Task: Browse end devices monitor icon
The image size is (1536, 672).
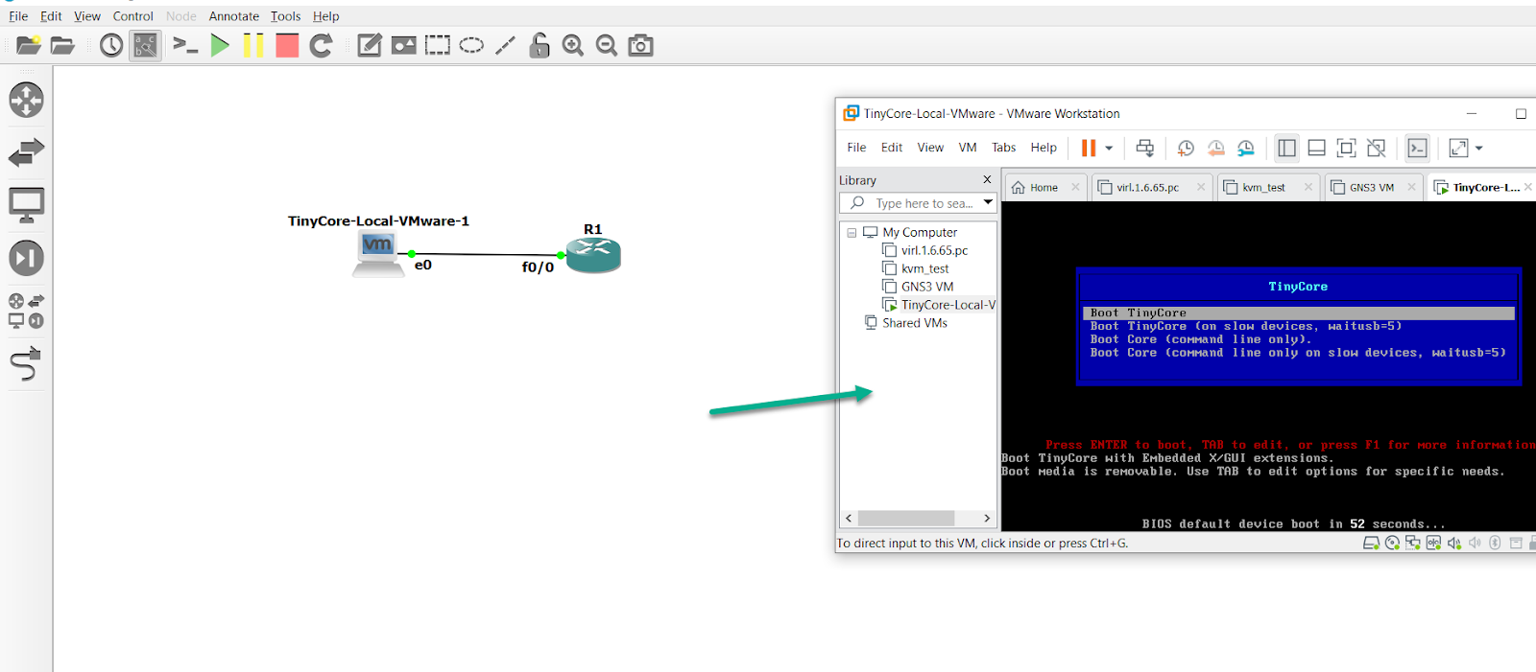Action: (26, 205)
